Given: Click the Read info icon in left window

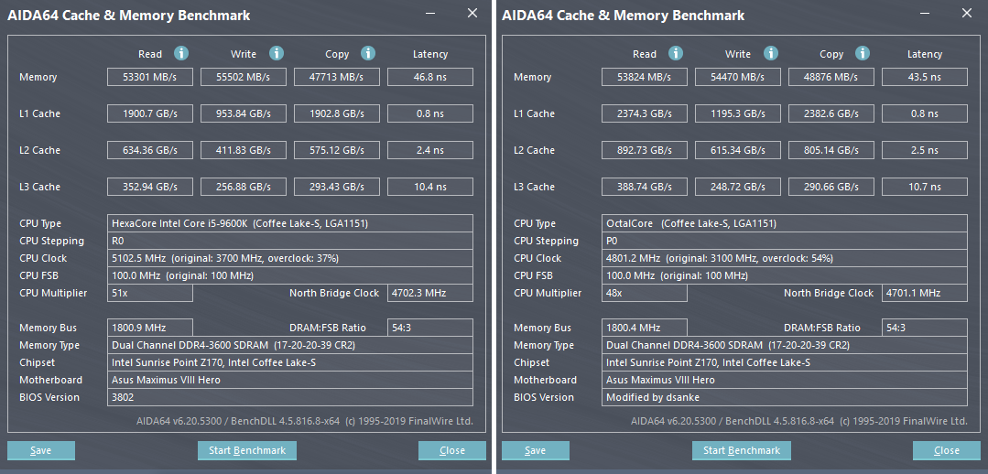Looking at the screenshot, I should (181, 54).
